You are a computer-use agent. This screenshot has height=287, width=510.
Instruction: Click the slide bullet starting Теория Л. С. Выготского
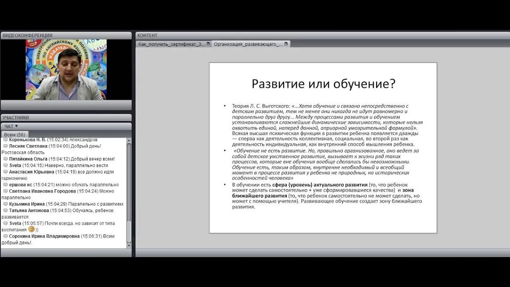click(x=327, y=125)
